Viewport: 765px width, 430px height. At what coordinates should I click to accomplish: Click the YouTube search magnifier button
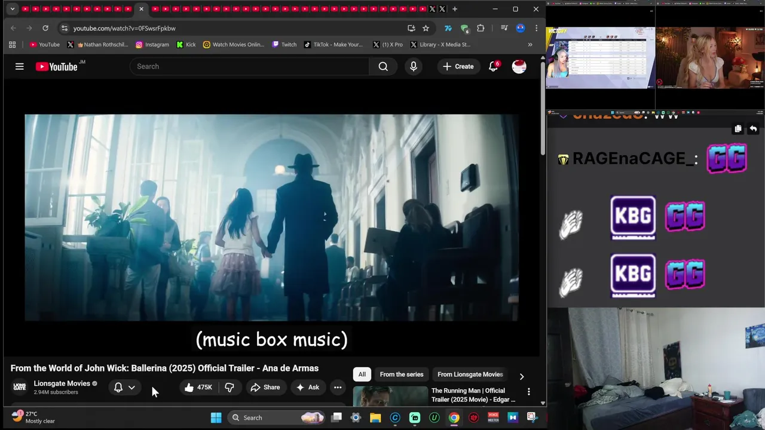(383, 66)
